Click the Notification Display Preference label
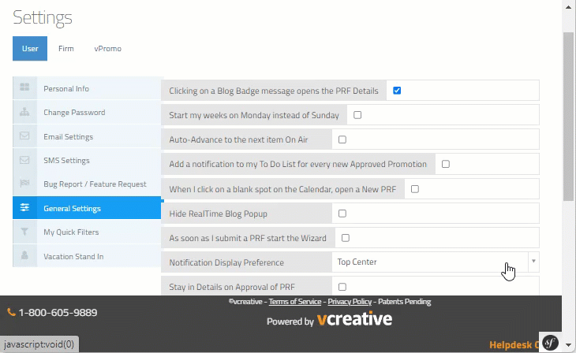The image size is (576, 353). coord(226,262)
